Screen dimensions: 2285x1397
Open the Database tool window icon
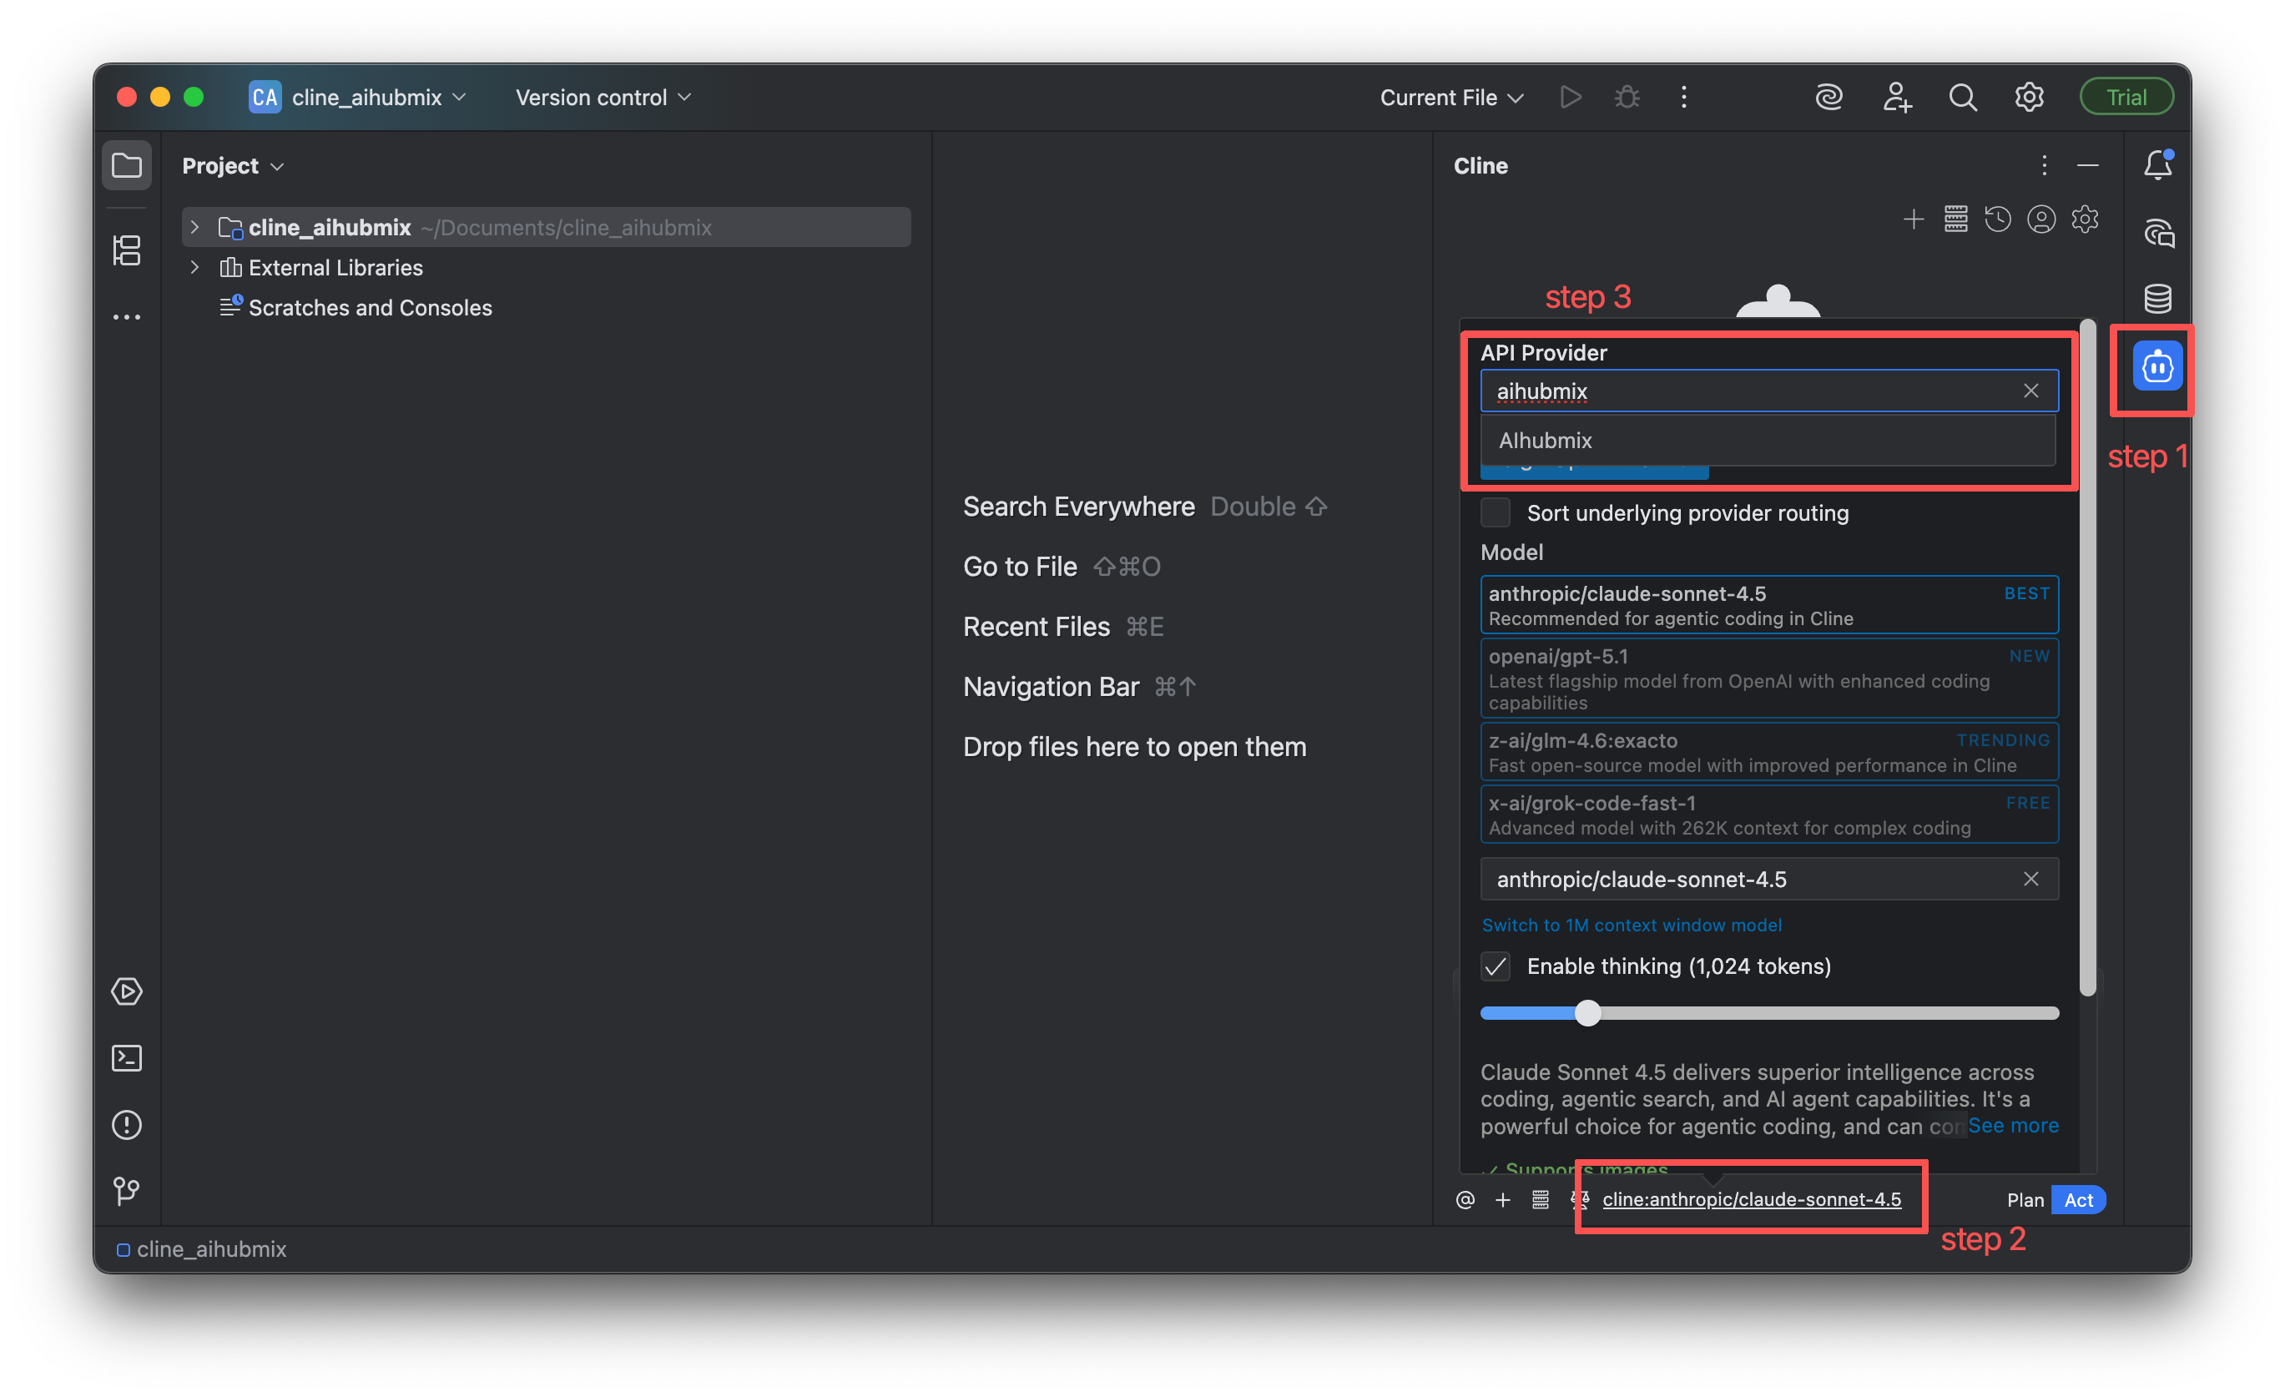pos(2157,299)
